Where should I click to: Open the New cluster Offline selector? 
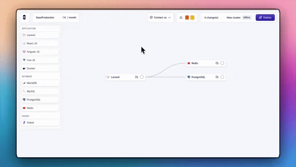pyautogui.click(x=238, y=17)
